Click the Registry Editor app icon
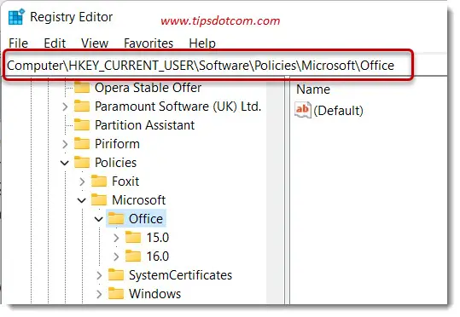Viewport: 460px width, 317px height. coord(16,17)
